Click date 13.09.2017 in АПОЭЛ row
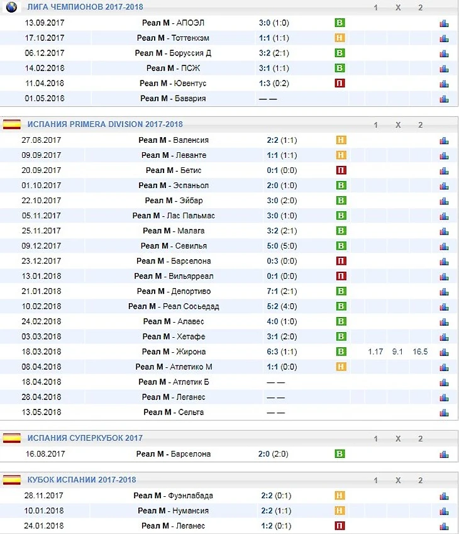The height and width of the screenshot is (534, 459). click(x=44, y=23)
